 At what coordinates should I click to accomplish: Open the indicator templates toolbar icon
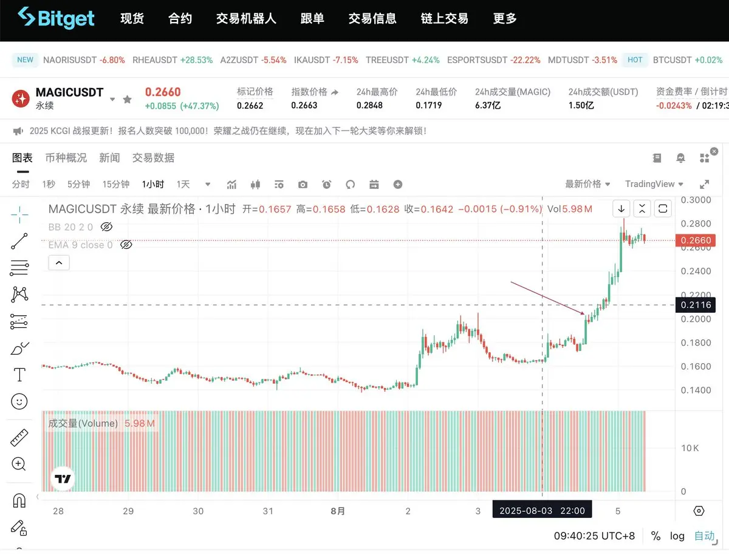[279, 185]
